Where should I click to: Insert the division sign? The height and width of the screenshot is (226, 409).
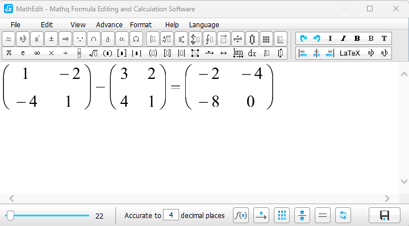[65, 53]
